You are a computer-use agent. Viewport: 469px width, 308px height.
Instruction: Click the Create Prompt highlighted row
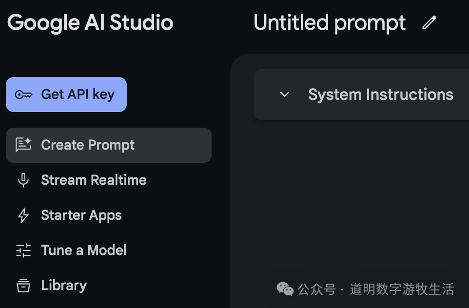(108, 145)
